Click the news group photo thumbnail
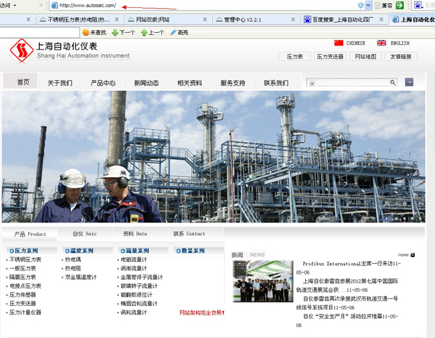 point(262,281)
